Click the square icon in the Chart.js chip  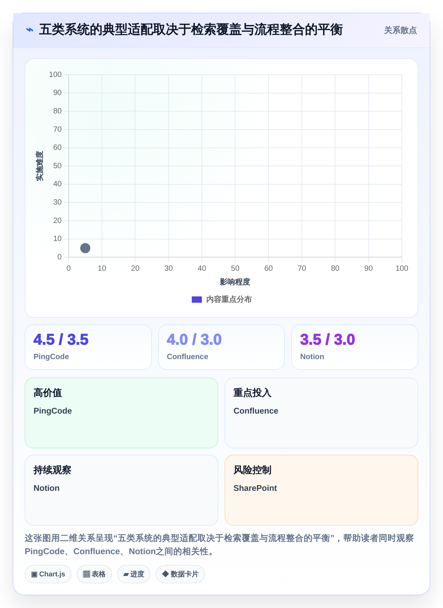[34, 574]
